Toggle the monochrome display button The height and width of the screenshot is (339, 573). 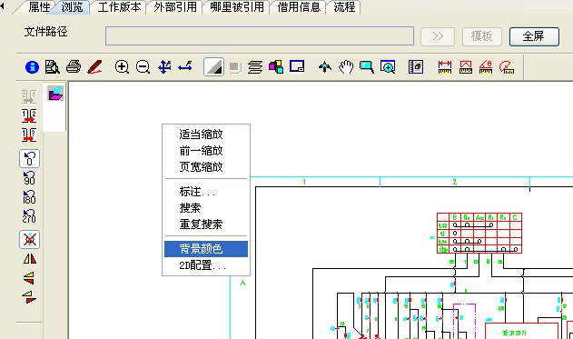213,67
